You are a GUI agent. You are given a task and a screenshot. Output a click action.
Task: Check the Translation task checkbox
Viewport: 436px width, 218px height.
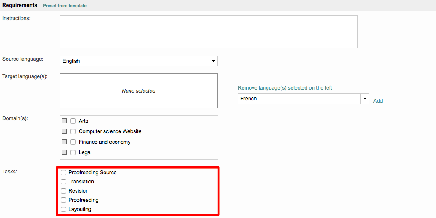63,182
